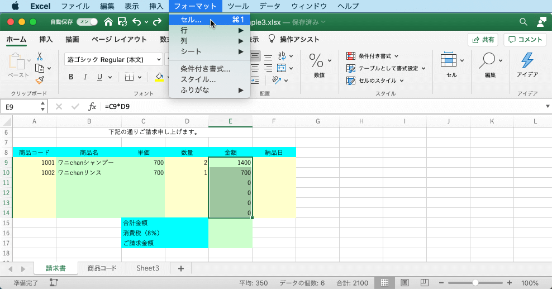Click the Home icon in title bar
The image size is (552, 289).
coord(108,22)
